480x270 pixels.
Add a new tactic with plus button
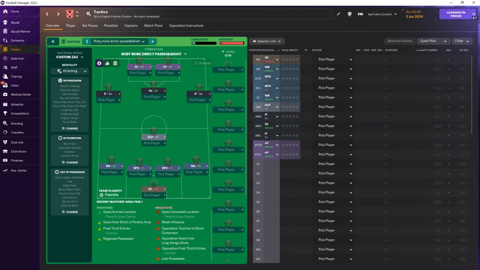(153, 42)
